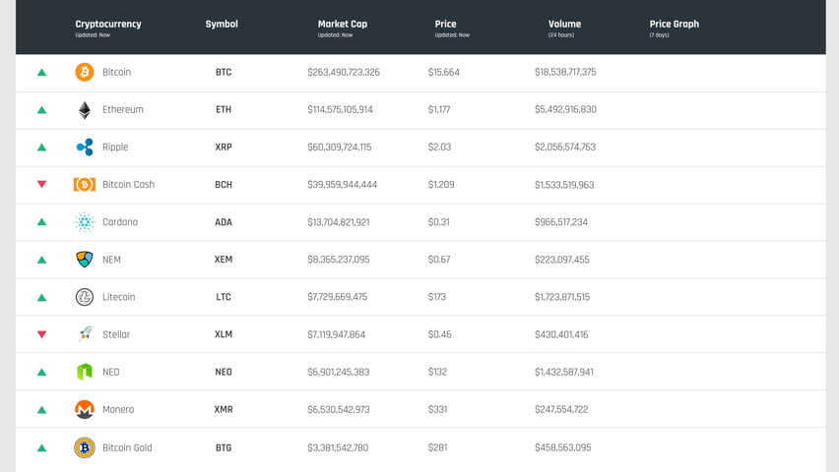Click the Monero logo icon
Image resolution: width=839 pixels, height=472 pixels.
pyautogui.click(x=85, y=409)
